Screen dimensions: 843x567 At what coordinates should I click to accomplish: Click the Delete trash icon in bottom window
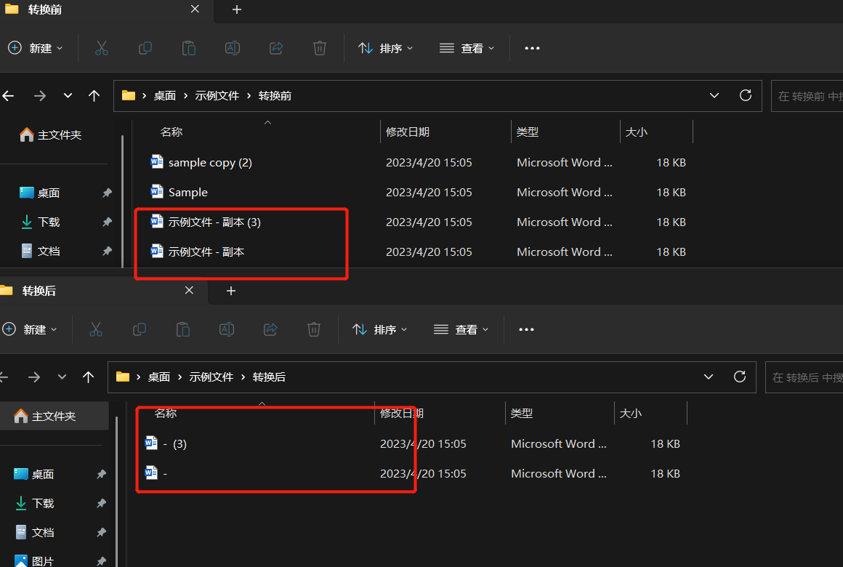[x=314, y=329]
